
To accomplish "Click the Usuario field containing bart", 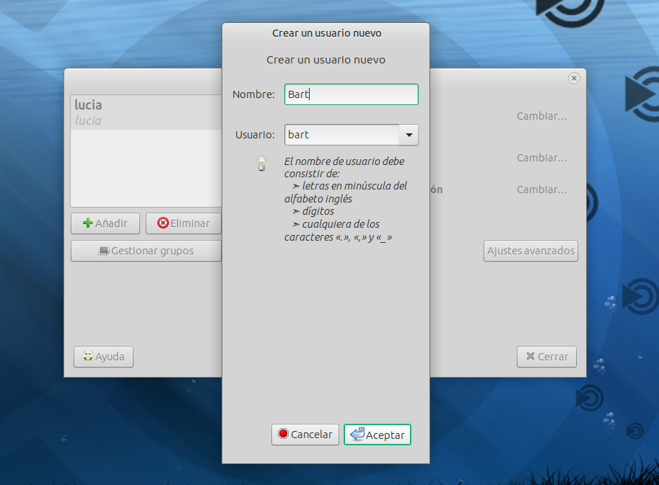I will point(341,135).
